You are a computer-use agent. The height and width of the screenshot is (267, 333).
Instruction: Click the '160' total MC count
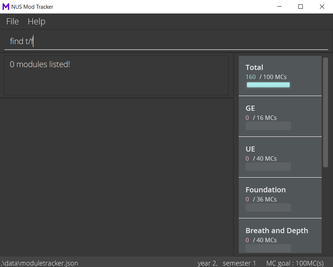point(251,77)
